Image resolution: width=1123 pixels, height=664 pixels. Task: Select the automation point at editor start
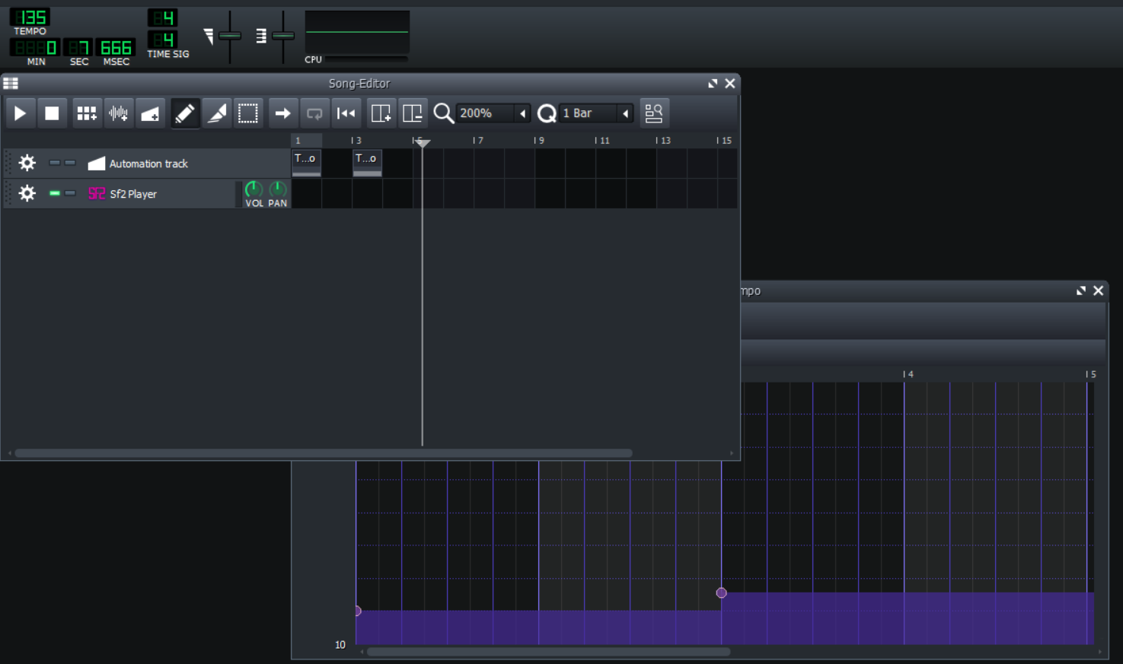pyautogui.click(x=357, y=611)
